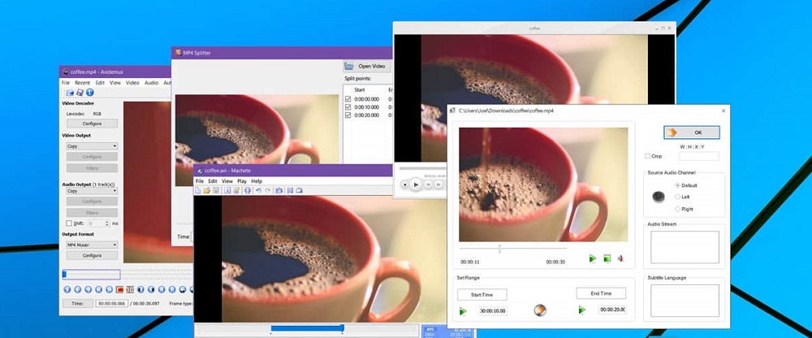
Task: Click end time field 00:00:20.00
Action: 612,310
